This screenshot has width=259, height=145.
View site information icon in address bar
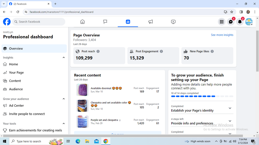[x=26, y=12]
